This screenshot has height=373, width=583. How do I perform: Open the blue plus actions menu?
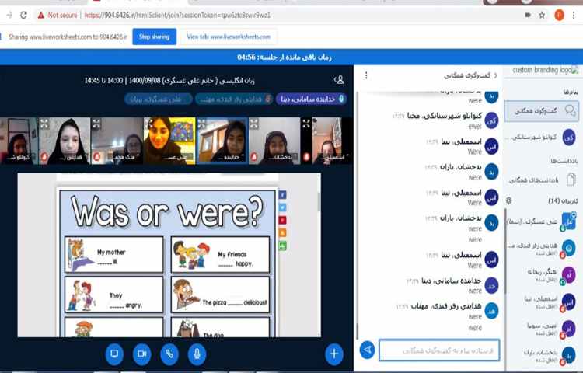point(334,354)
